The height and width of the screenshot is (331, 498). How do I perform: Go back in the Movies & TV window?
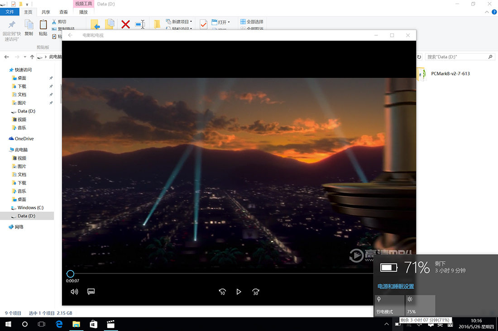coord(70,35)
